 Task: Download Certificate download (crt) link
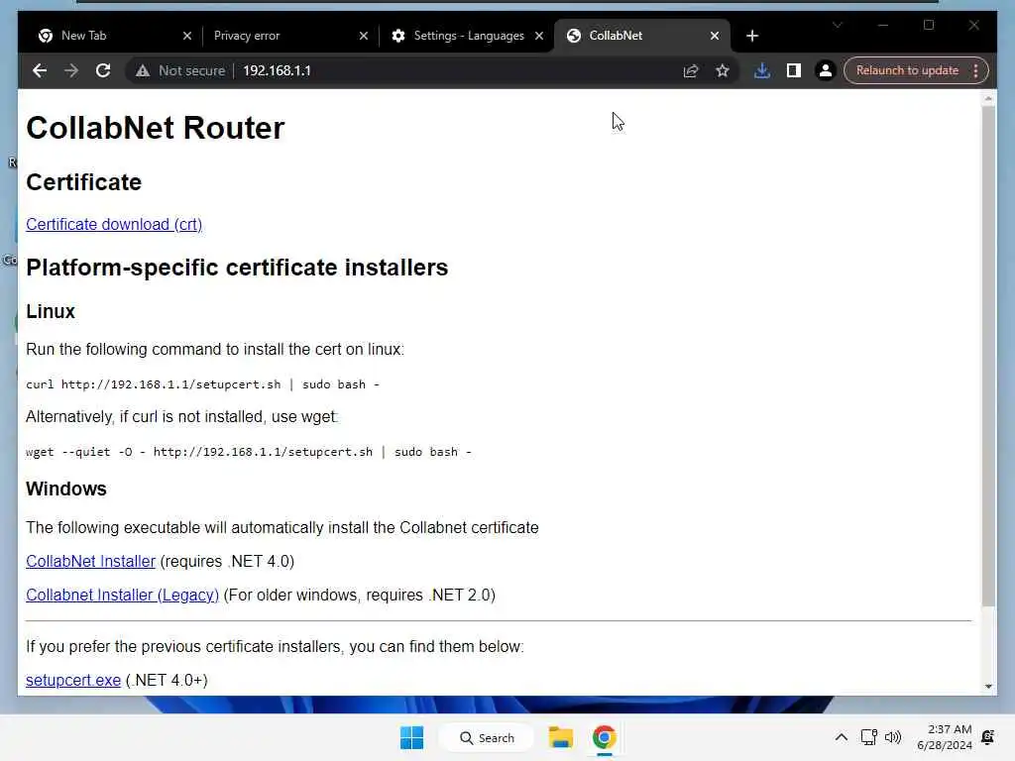[x=114, y=224]
